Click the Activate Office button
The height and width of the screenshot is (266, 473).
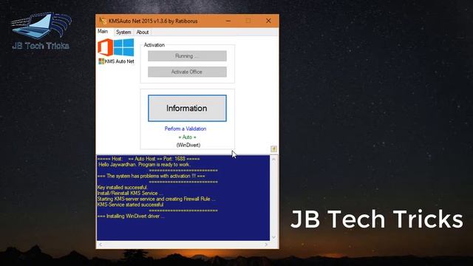point(187,72)
